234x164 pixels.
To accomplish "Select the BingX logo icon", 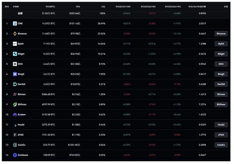I will [15, 74].
